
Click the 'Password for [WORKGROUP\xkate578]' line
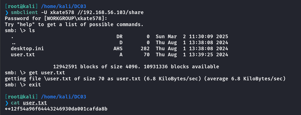pyautogui.click(x=56, y=19)
